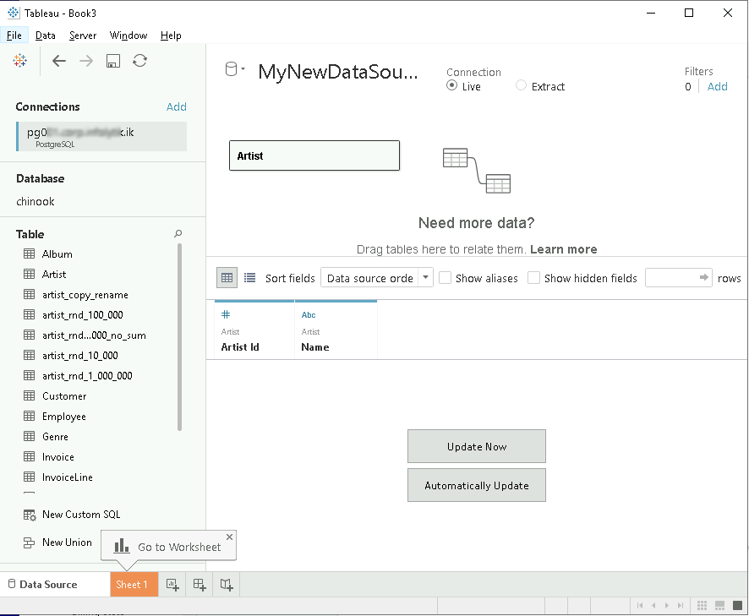Open the Sort fields dropdown
The image size is (749, 616).
(x=377, y=277)
